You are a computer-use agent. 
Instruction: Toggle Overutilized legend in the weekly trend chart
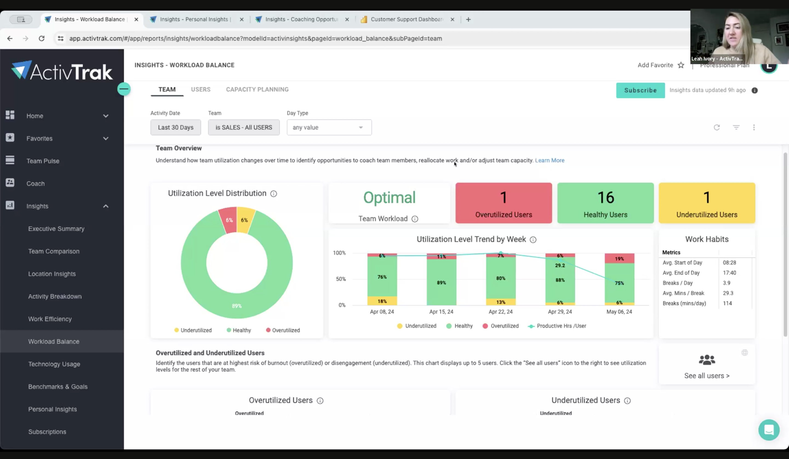(x=500, y=326)
